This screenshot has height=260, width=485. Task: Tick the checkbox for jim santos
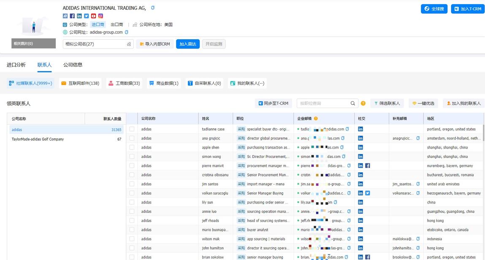132,184
